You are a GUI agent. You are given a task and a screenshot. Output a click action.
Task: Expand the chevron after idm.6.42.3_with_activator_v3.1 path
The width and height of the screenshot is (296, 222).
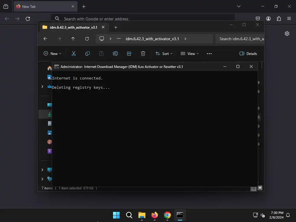coord(185,39)
